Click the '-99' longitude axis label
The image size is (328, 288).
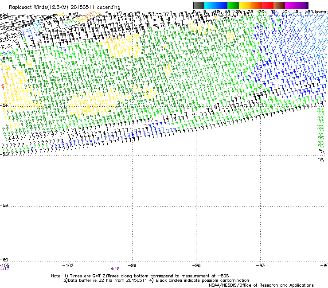click(x=132, y=265)
